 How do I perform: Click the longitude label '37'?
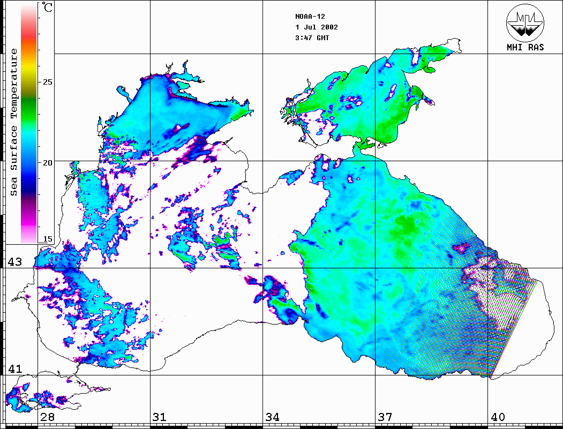pyautogui.click(x=385, y=417)
